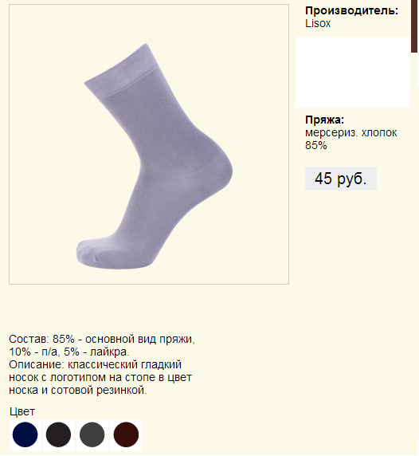Screen dimensions: 419x456
Task: Click the Описание description line
Action: tap(95, 364)
